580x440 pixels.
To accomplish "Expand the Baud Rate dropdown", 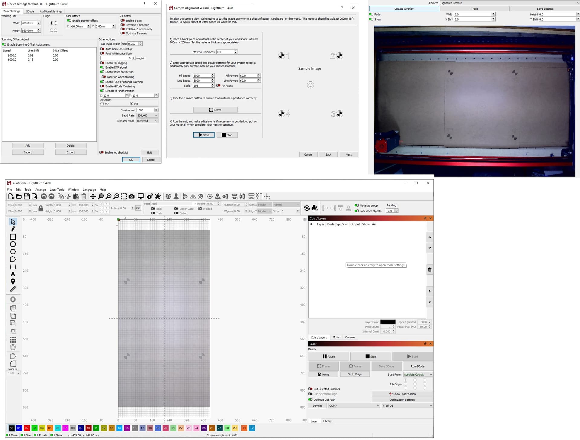I will 147,115.
